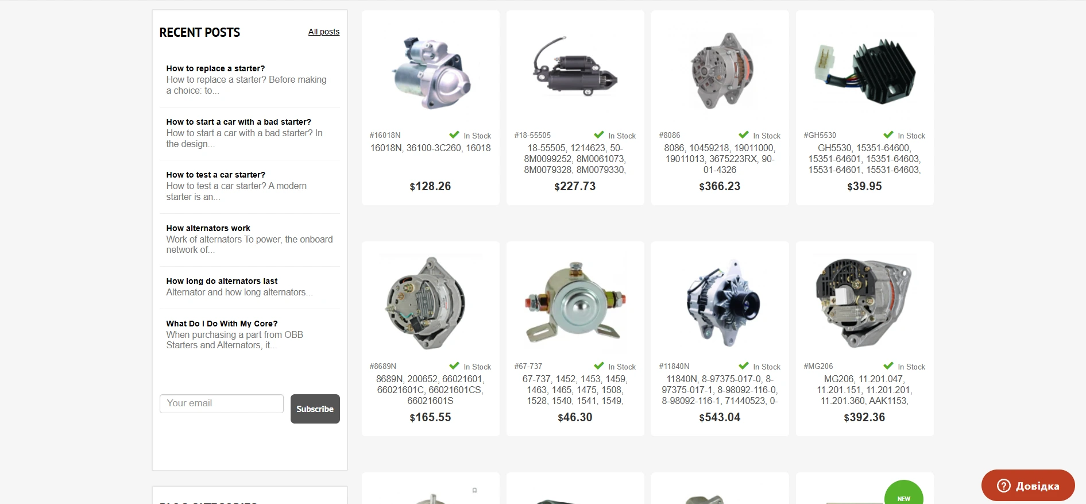Click the help question-mark icon on Довідка
1086x504 pixels.
(1003, 486)
